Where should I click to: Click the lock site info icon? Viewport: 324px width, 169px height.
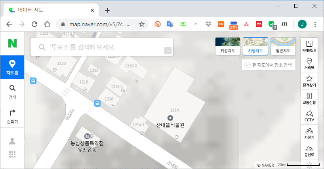pyautogui.click(x=63, y=24)
